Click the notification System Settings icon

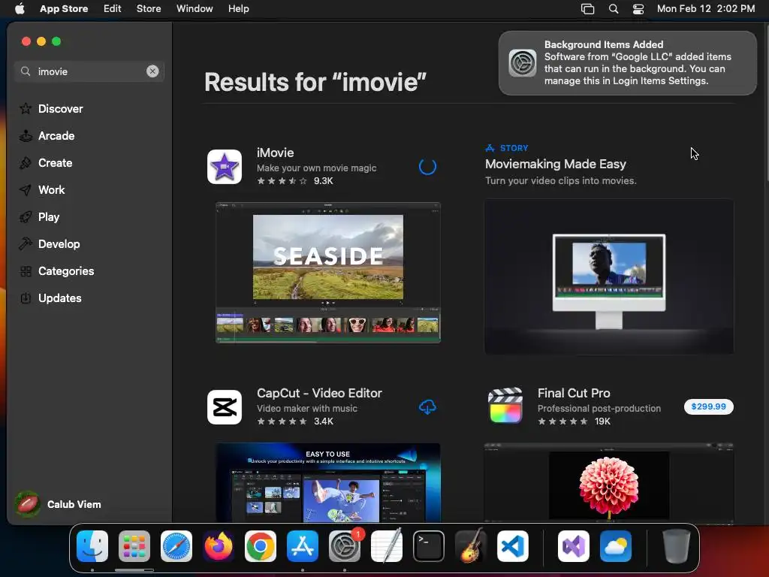coord(523,63)
